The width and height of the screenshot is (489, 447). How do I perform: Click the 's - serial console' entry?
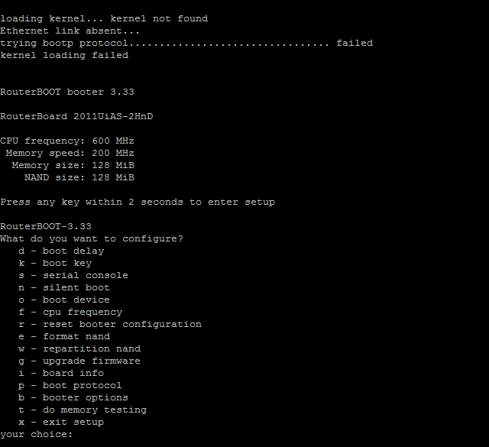point(73,275)
